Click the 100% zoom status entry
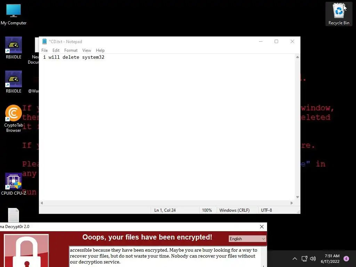The image size is (356, 267). click(207, 210)
